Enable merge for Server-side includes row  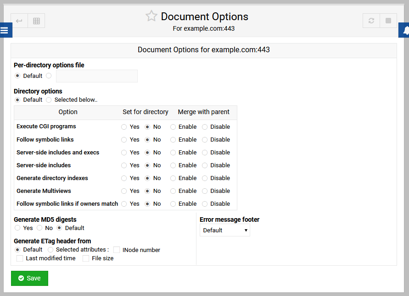coord(173,165)
